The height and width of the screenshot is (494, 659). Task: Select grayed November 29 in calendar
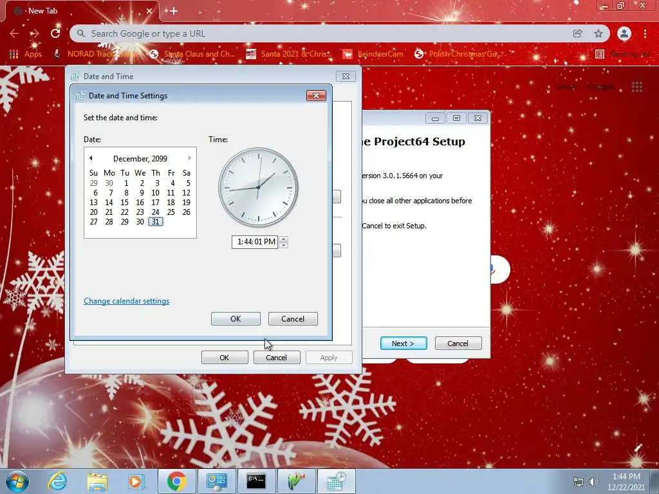94,183
